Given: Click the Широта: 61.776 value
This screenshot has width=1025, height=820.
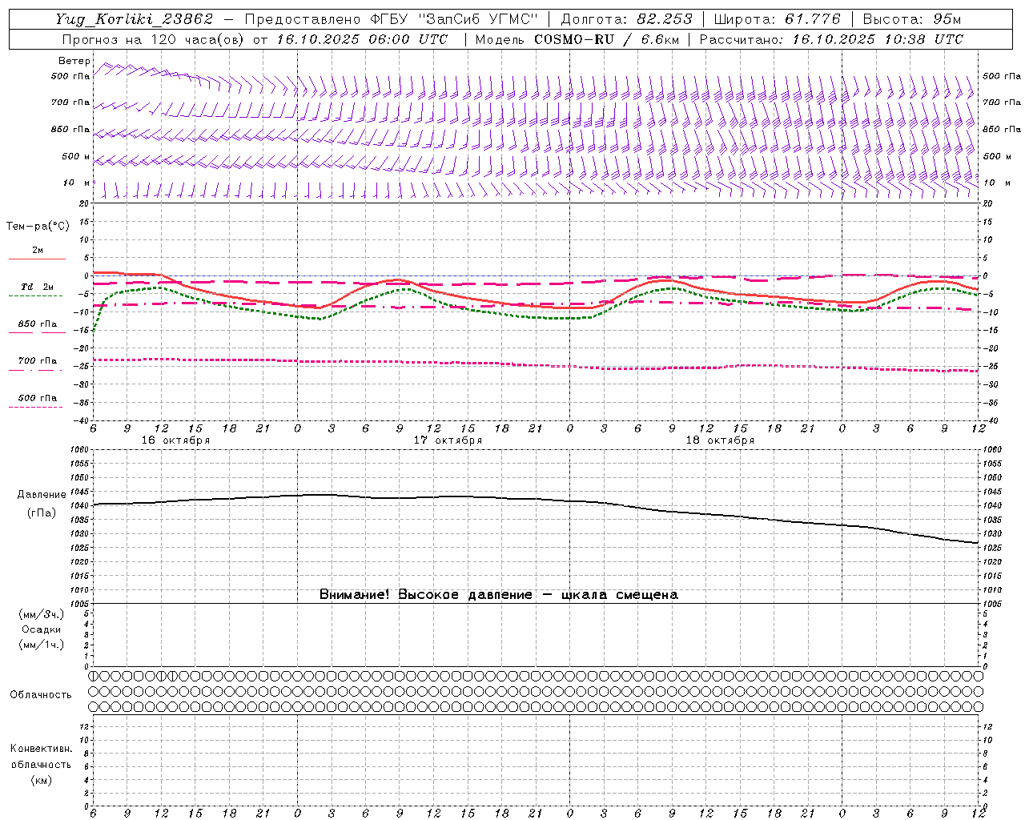Looking at the screenshot, I should [x=777, y=19].
